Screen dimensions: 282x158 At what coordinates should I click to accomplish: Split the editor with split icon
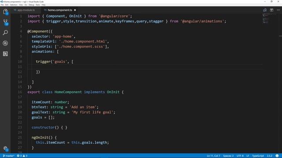(x=271, y=10)
